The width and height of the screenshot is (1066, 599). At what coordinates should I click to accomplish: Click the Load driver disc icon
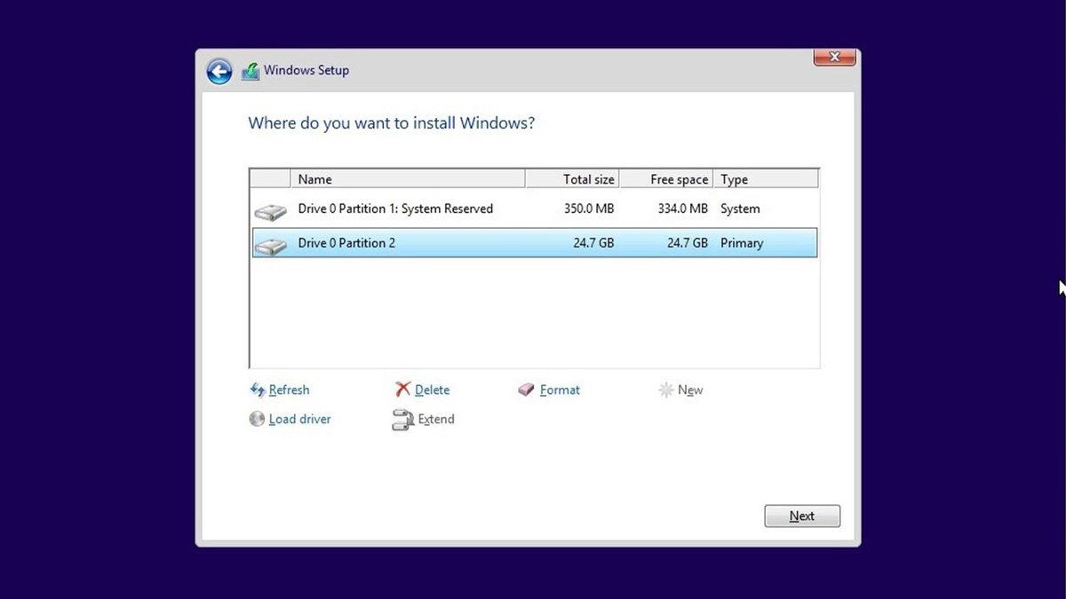(257, 419)
